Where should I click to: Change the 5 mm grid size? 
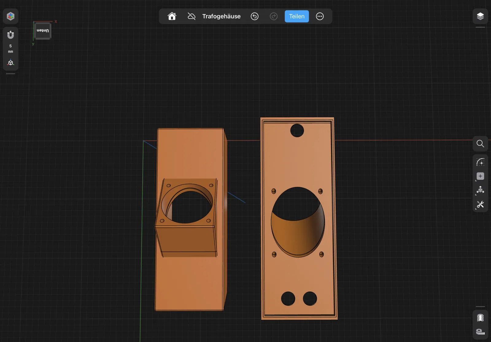[10, 48]
